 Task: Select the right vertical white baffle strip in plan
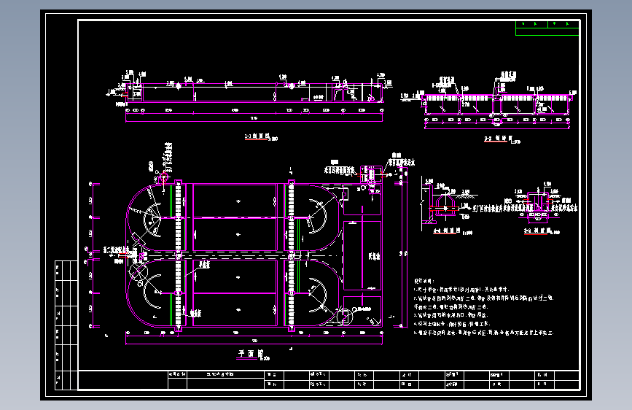[x=291, y=256]
